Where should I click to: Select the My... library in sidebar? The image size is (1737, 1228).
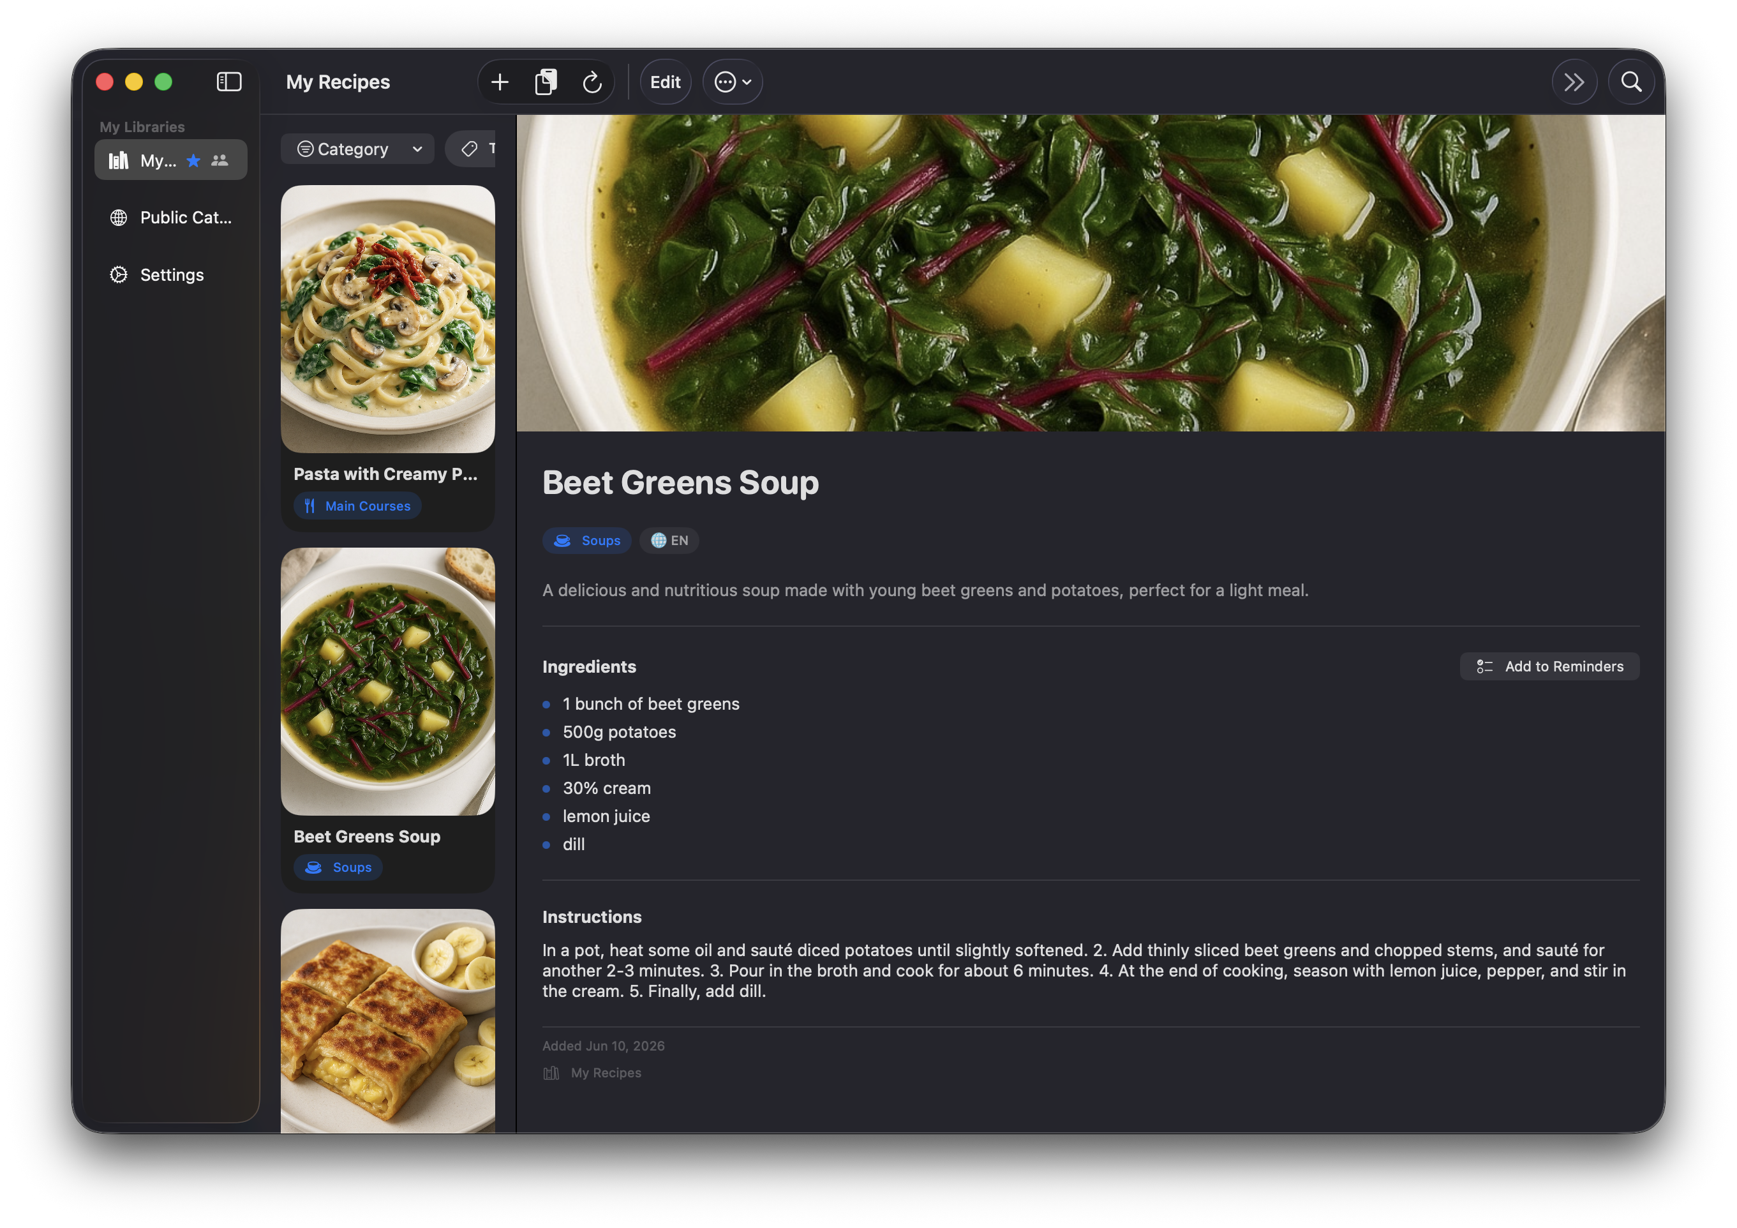pos(171,160)
